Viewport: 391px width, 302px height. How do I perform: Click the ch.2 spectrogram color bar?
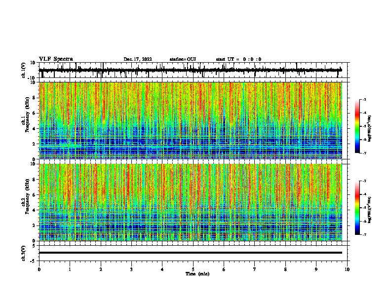(x=357, y=208)
